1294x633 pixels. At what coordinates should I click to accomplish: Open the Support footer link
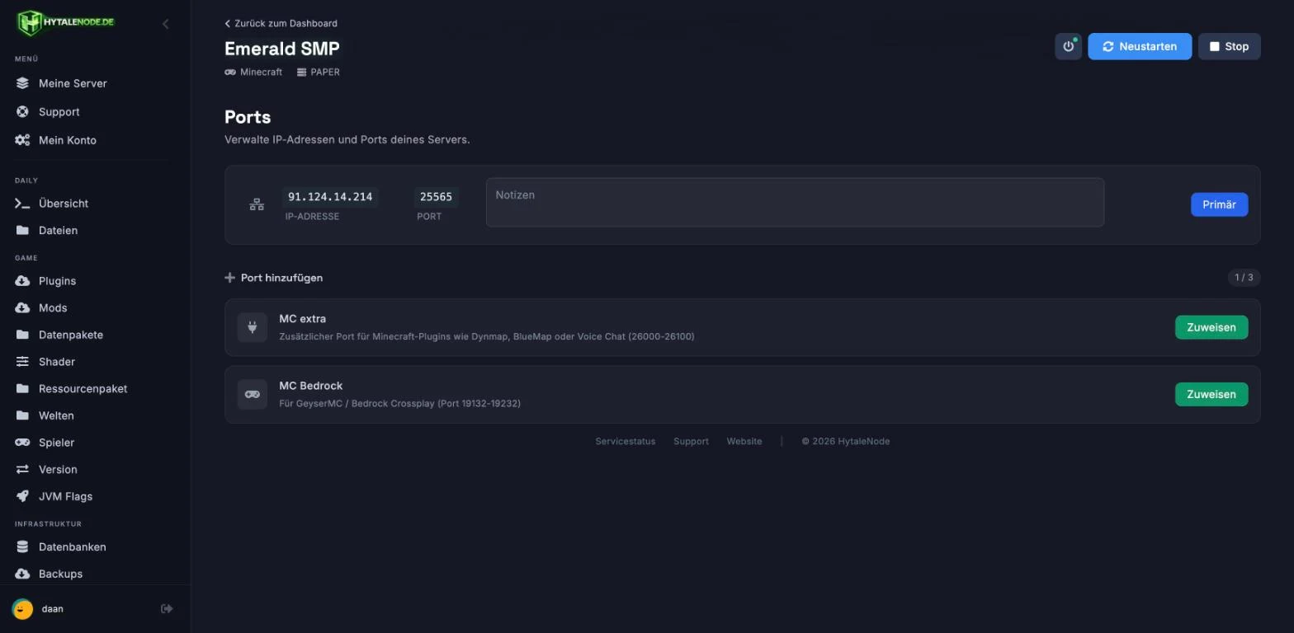tap(691, 441)
